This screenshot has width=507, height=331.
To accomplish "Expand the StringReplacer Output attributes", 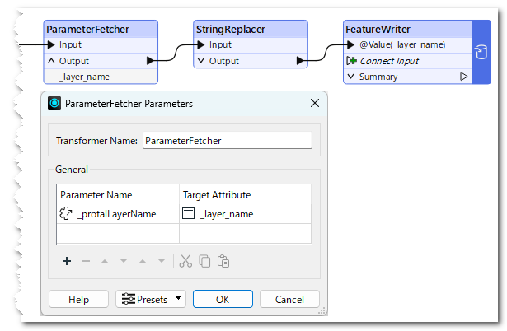I will pos(201,60).
